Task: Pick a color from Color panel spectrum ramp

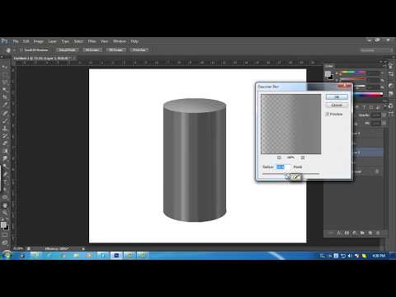Action: tap(369, 95)
